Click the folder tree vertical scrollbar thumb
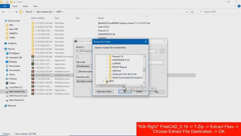 (x=144, y=70)
